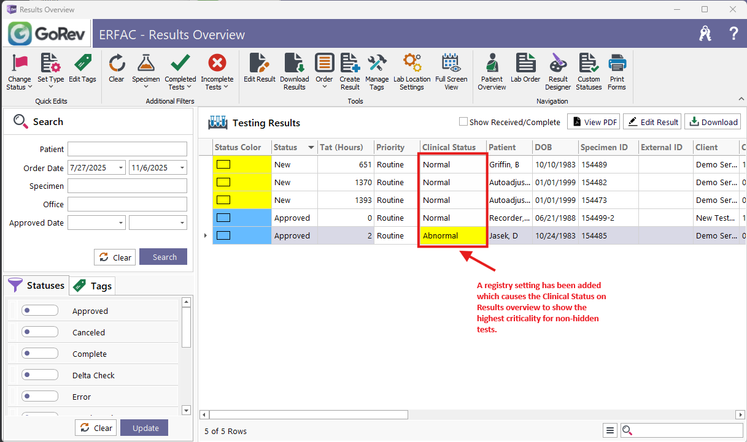This screenshot has height=442, width=747.
Task: Open the Edit Tags tool
Action: coord(82,69)
